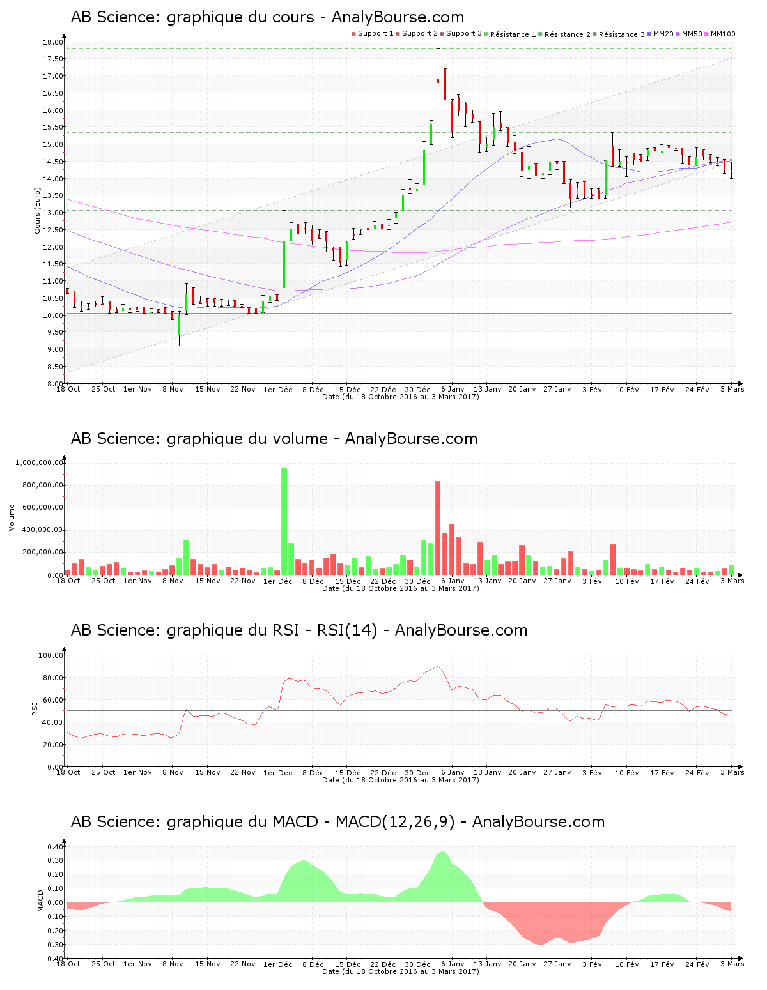
Task: Click the 'MACD' y-axis label
Action: (41, 901)
